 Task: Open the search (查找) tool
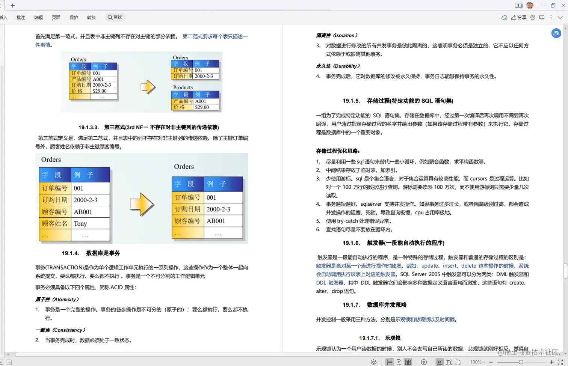[x=115, y=17]
